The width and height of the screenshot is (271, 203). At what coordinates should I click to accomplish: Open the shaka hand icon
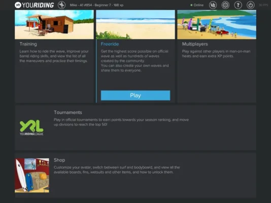[x=213, y=5]
